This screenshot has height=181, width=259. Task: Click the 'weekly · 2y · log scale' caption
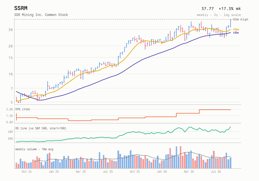tap(219, 15)
